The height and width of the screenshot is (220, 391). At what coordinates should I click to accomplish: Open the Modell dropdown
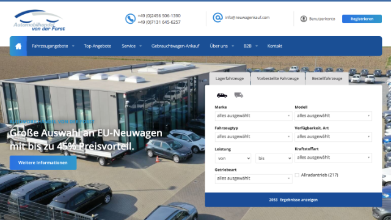pyautogui.click(x=333, y=116)
